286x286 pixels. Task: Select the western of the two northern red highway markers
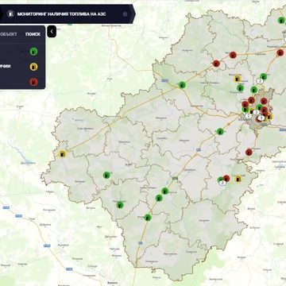click(x=216, y=64)
